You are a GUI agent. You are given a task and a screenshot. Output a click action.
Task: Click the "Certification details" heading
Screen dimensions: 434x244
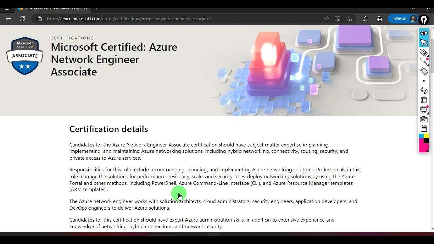[x=108, y=129]
